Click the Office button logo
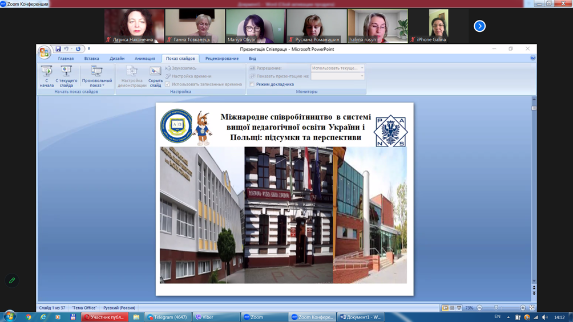 coord(45,52)
